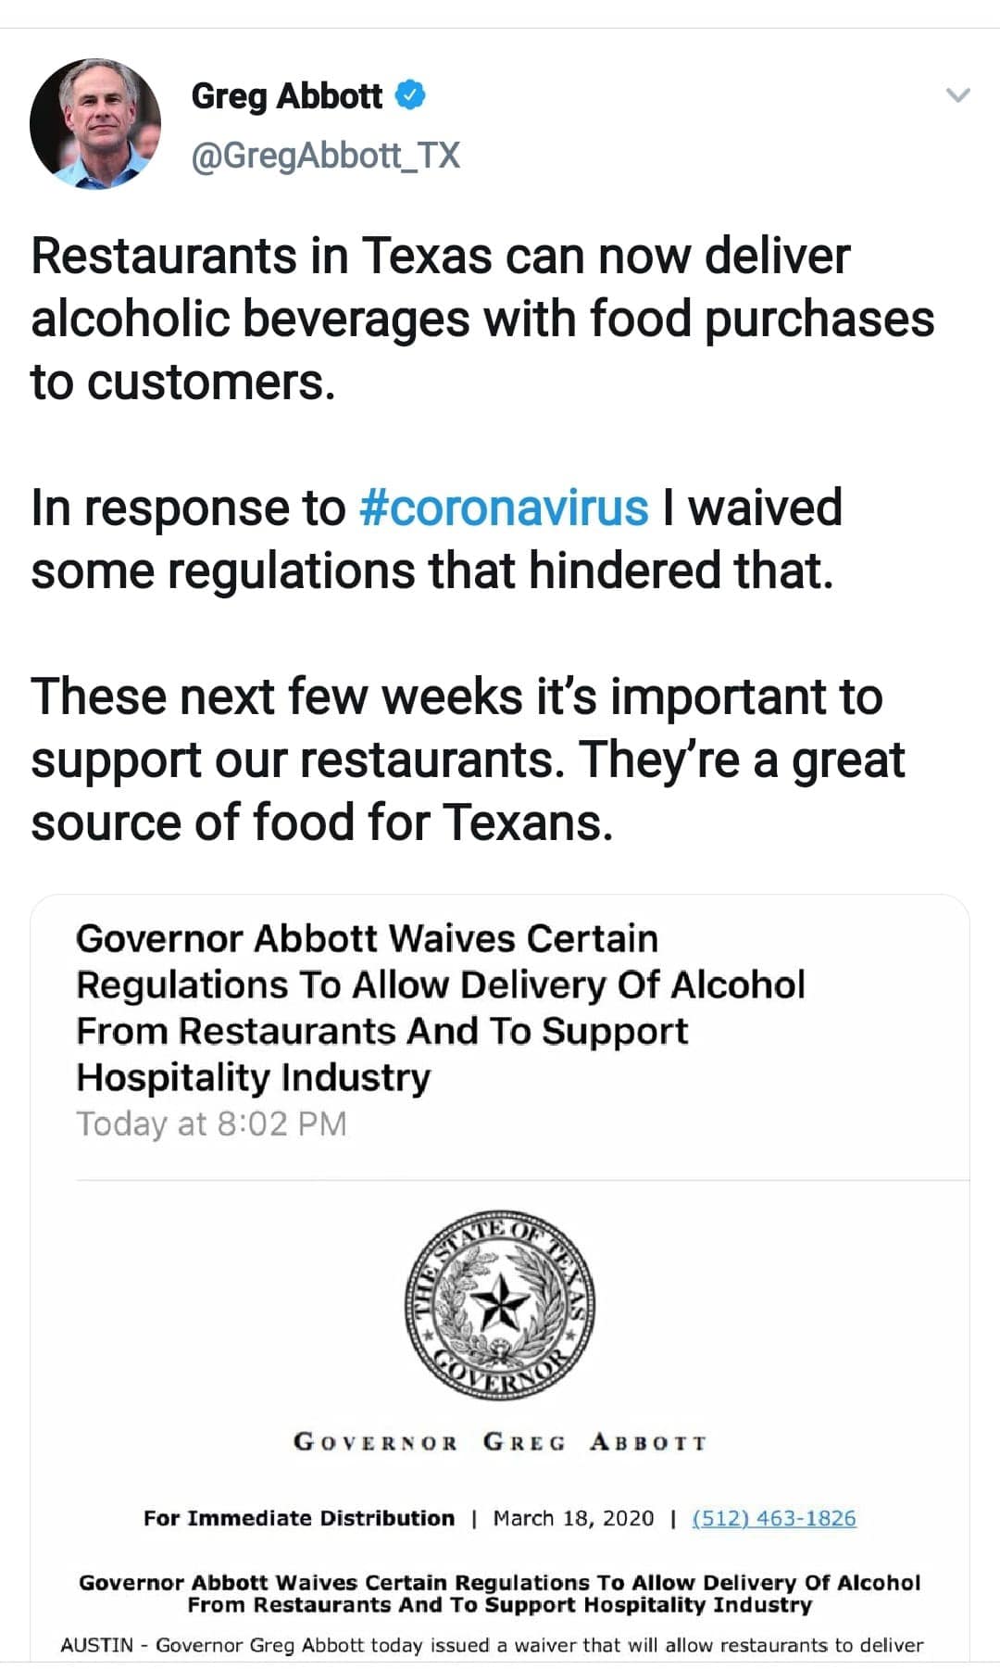The width and height of the screenshot is (1000, 1669).
Task: Click the five-pointed star inside the seal
Action: pyautogui.click(x=500, y=1302)
